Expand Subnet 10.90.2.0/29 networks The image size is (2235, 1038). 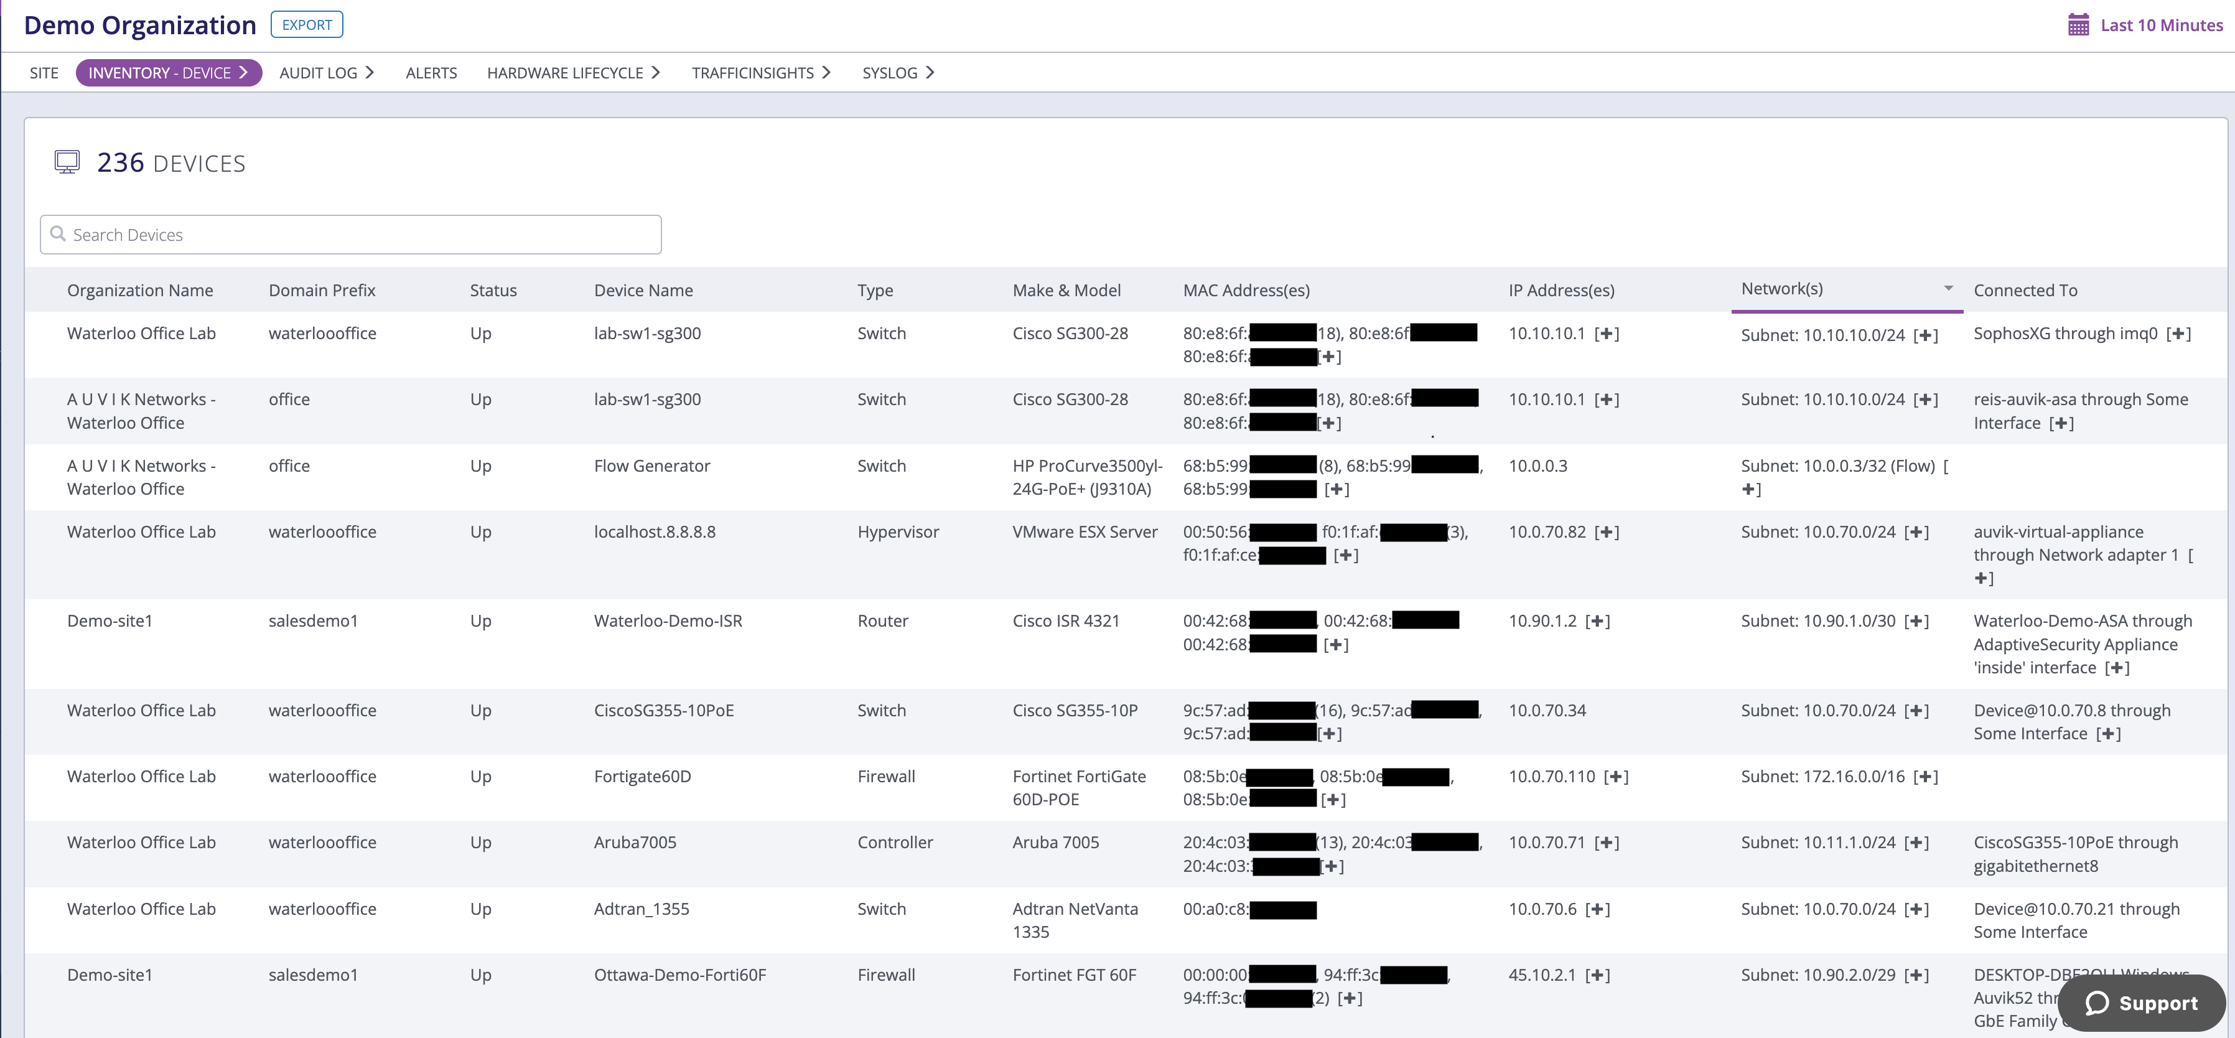pyautogui.click(x=1916, y=976)
